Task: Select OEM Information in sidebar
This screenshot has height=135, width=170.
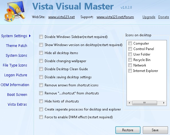Action: 15,85
